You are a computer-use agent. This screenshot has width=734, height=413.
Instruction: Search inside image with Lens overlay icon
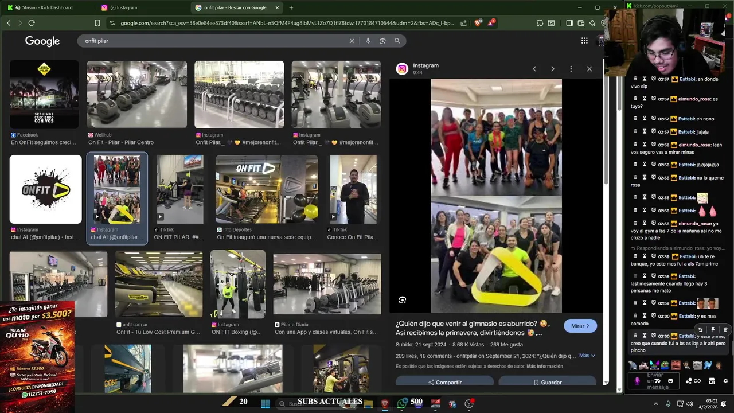click(x=403, y=300)
